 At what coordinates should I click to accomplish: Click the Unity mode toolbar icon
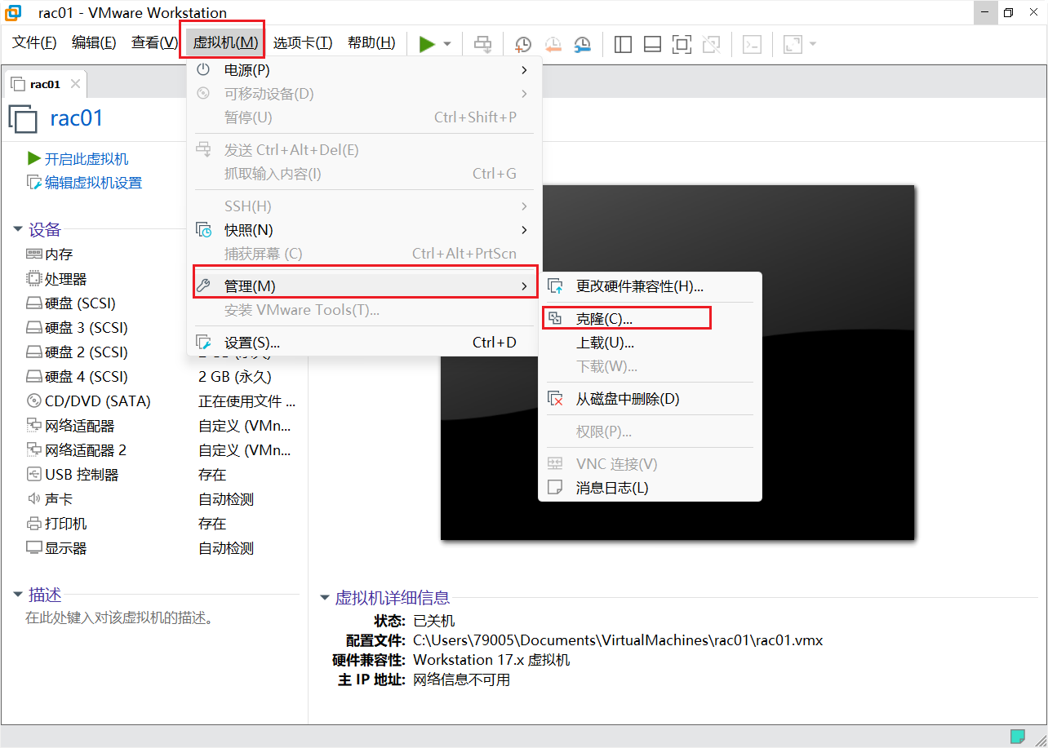[x=711, y=44]
